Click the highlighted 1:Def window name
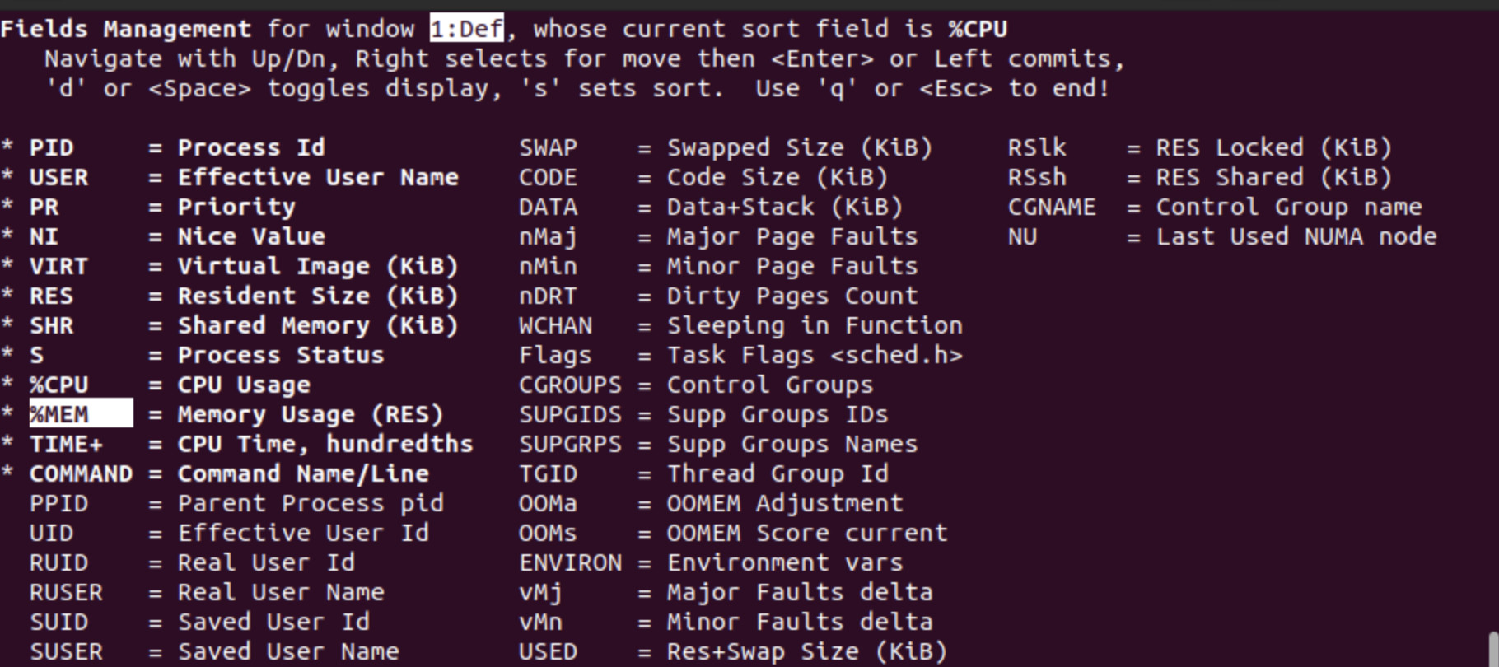Image resolution: width=1499 pixels, height=667 pixels. point(466,29)
